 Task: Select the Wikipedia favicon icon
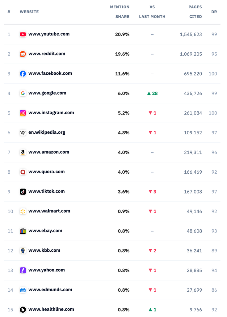click(23, 132)
